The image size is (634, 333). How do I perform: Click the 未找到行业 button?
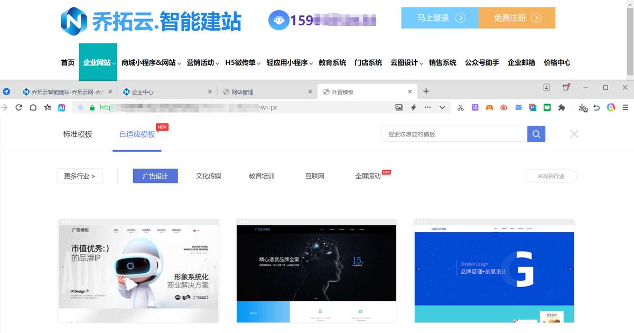click(x=551, y=176)
